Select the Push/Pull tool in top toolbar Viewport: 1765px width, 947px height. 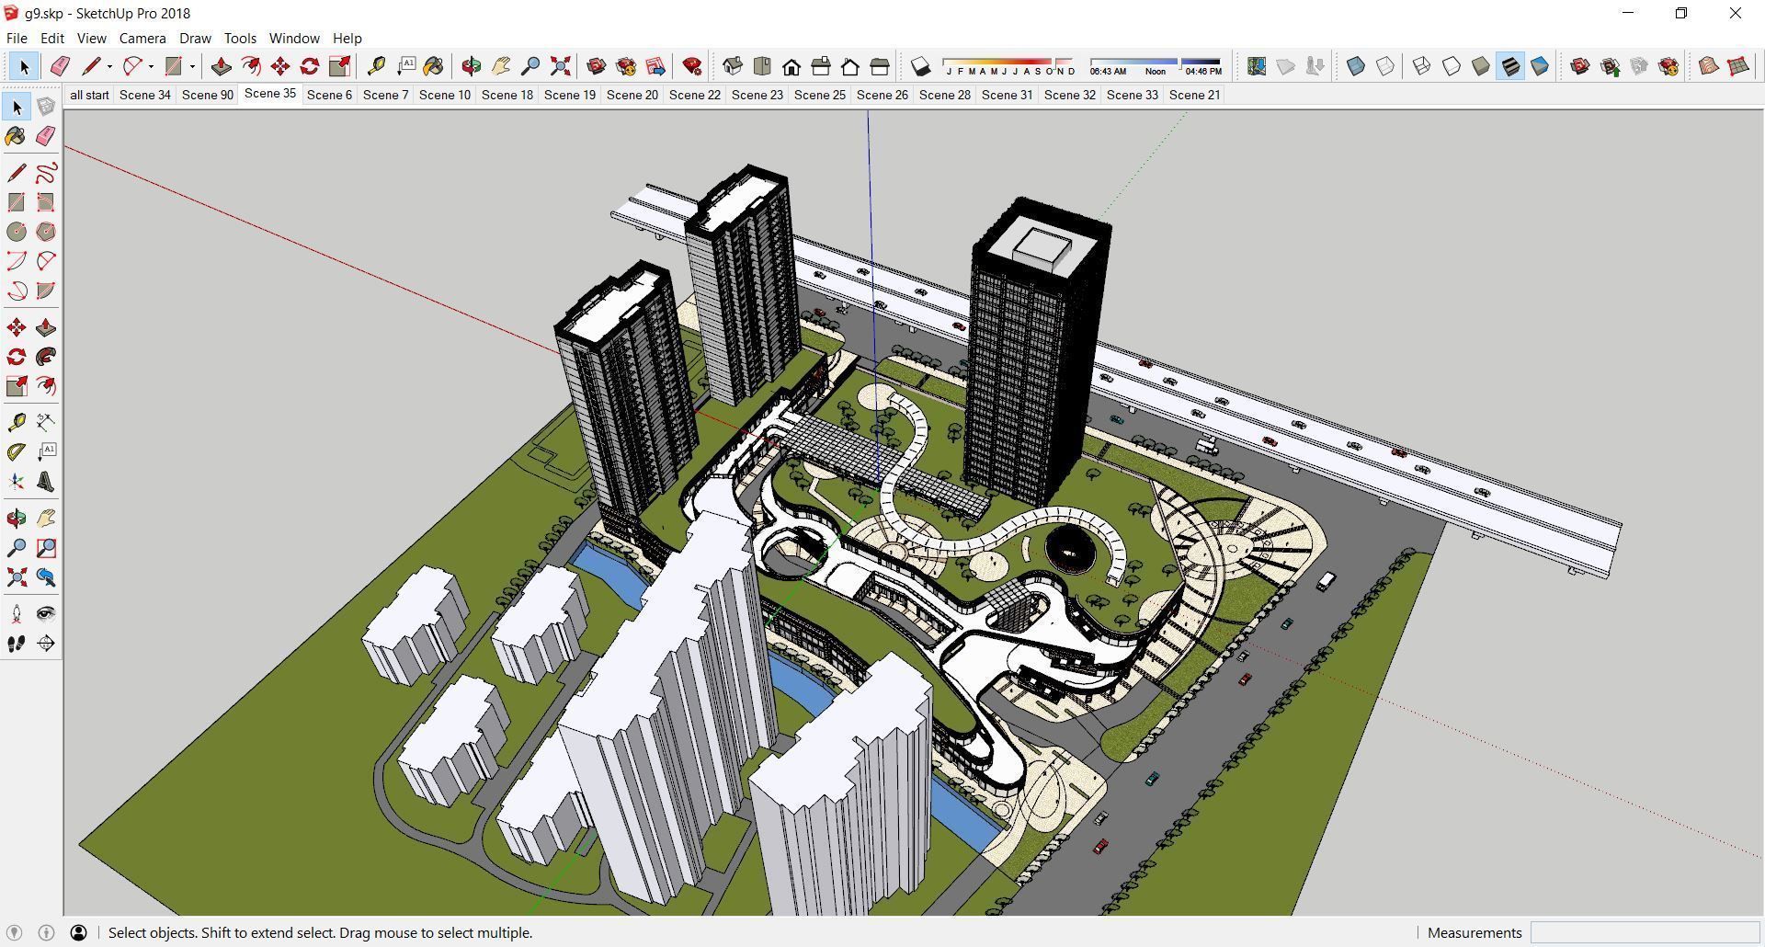coord(221,66)
